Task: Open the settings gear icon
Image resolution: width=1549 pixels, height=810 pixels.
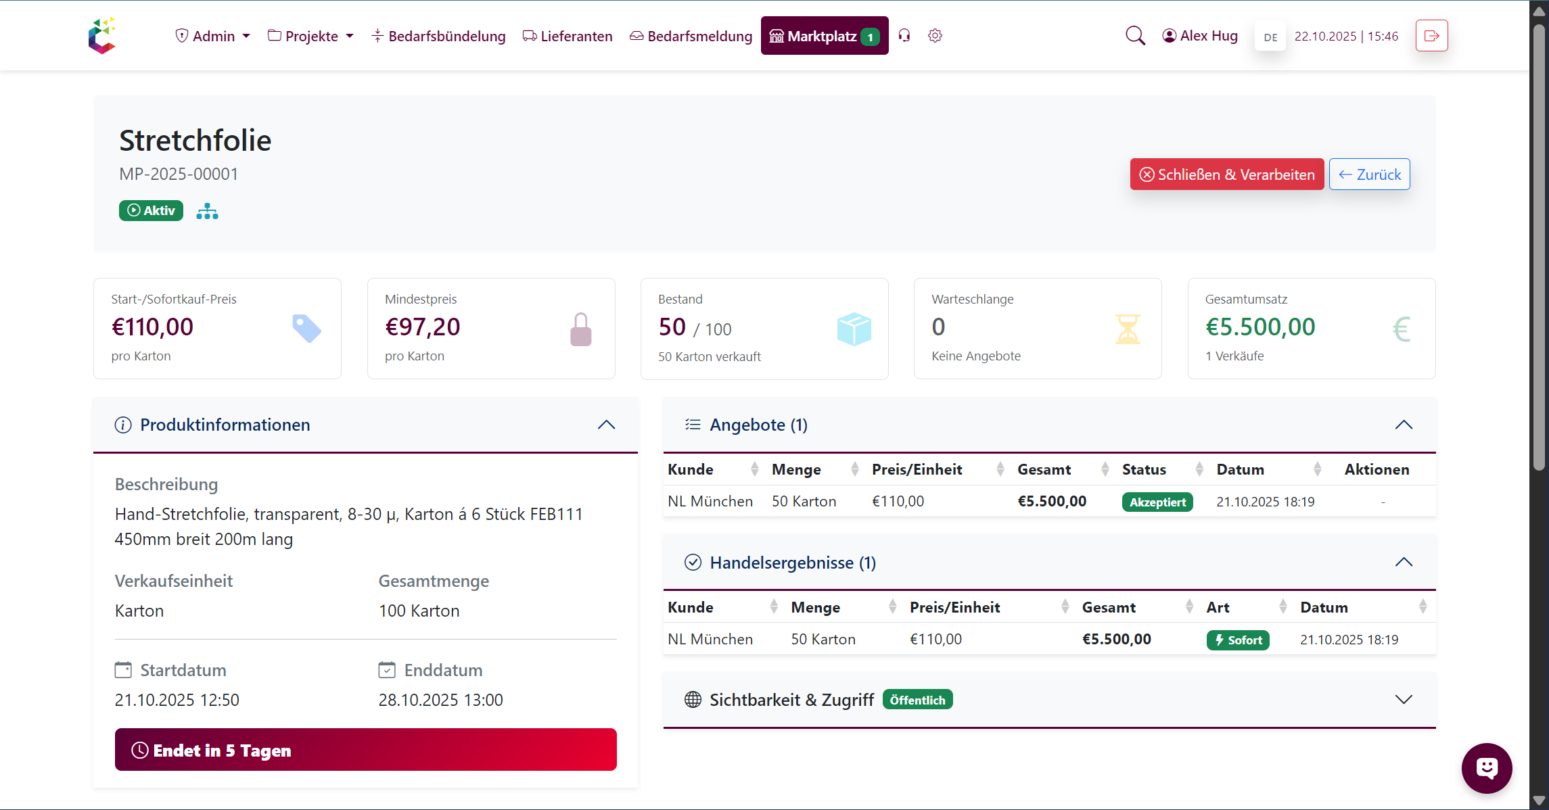Action: (935, 36)
